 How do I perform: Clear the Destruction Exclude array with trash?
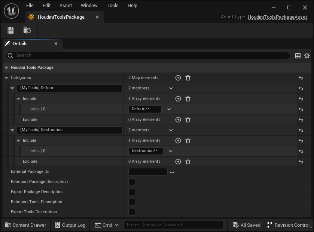pyautogui.click(x=188, y=162)
